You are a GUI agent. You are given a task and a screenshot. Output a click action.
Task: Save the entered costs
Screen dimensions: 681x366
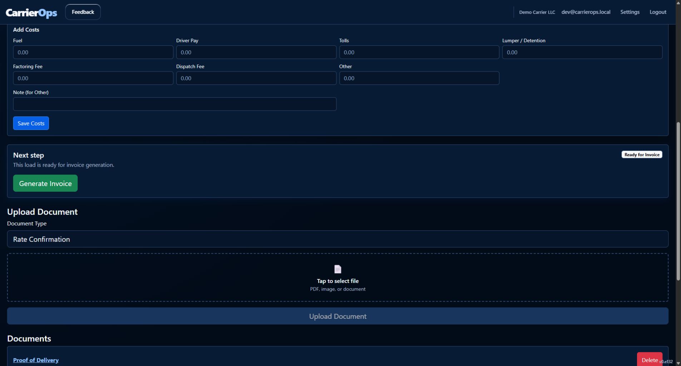(x=31, y=123)
